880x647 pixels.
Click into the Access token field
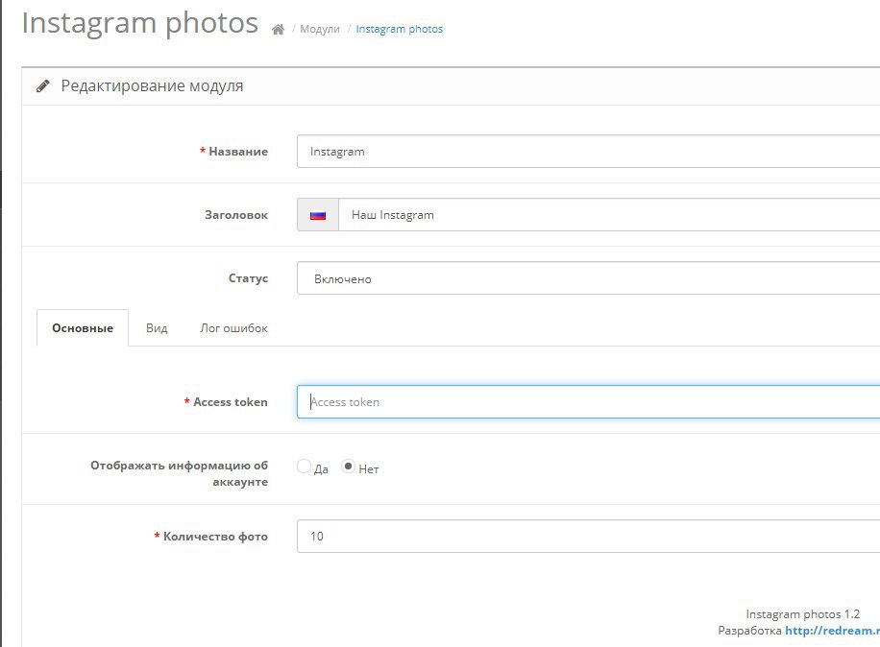[x=588, y=402]
